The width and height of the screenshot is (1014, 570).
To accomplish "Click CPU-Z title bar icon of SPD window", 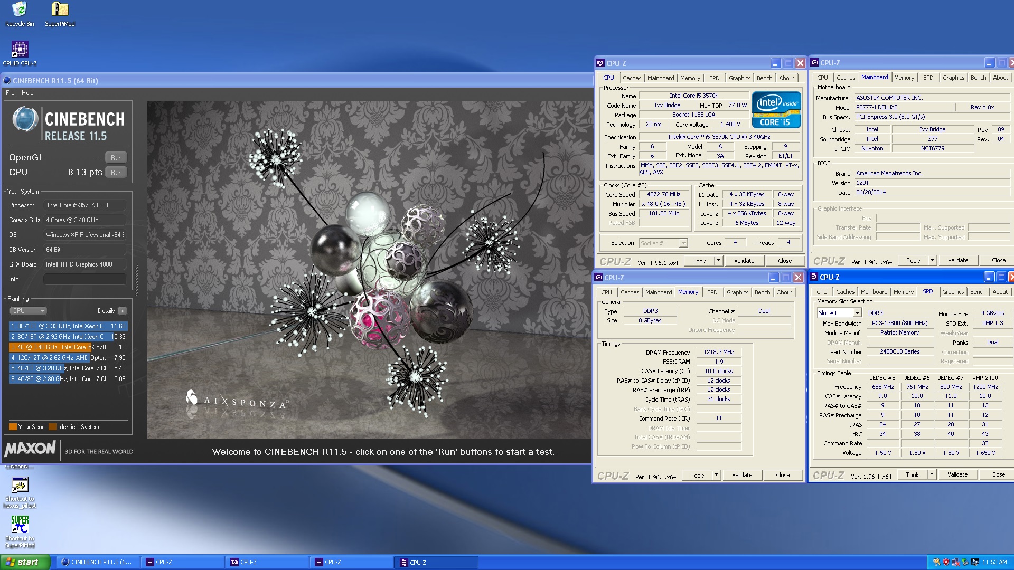I will click(814, 277).
